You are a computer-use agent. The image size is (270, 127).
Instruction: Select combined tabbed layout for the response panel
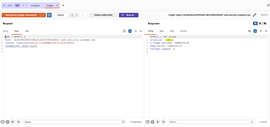click(265, 23)
